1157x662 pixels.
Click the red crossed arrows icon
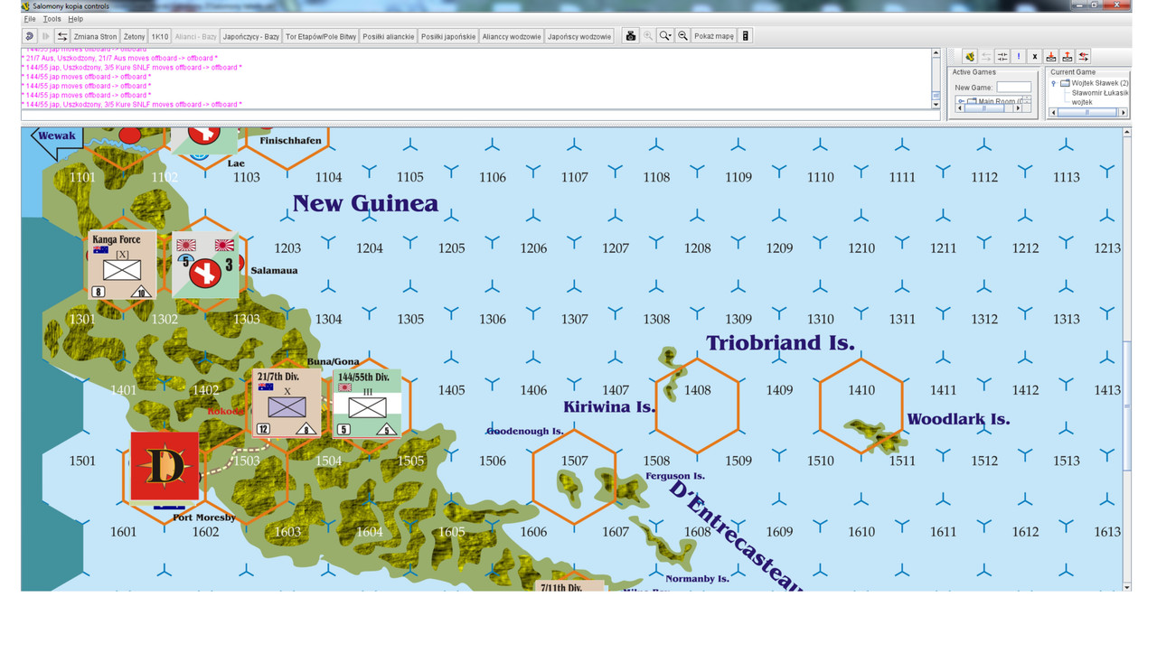coord(1084,57)
